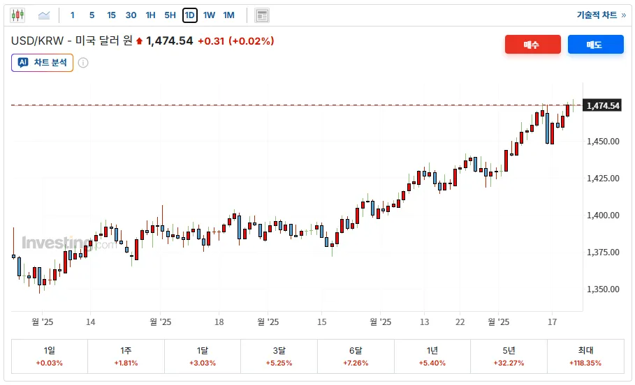The width and height of the screenshot is (635, 385).
Task: Set the 15 minute interval
Action: click(x=111, y=15)
